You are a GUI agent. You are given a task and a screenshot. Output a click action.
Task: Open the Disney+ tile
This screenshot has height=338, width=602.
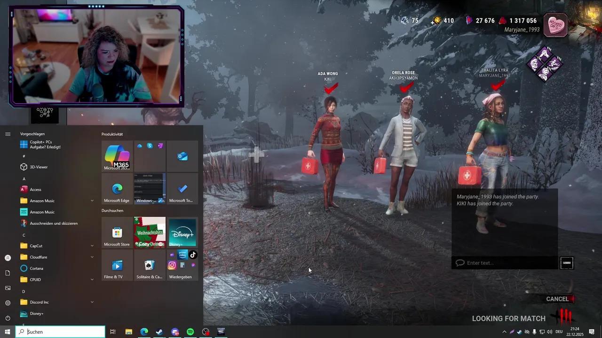[182, 232]
